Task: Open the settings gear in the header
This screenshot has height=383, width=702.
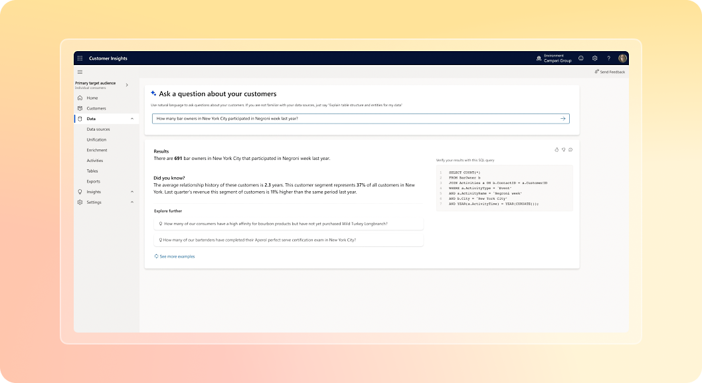Action: pos(595,58)
